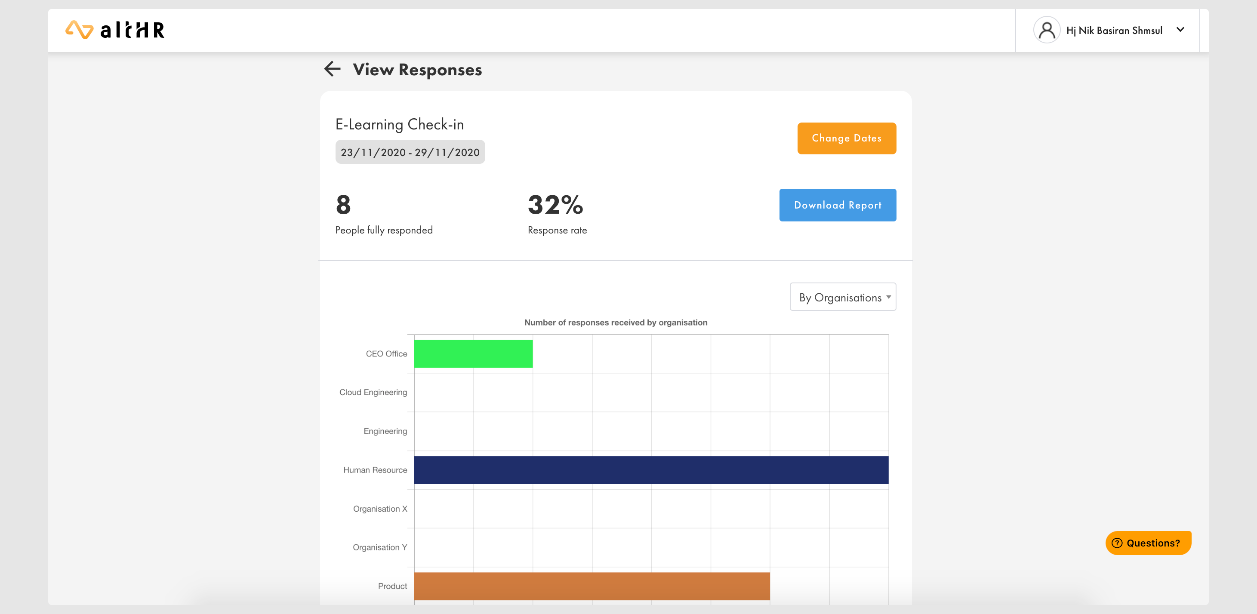Click the date range 23/11/2020 - 29/11/2020
This screenshot has height=614, width=1257.
[x=410, y=152]
